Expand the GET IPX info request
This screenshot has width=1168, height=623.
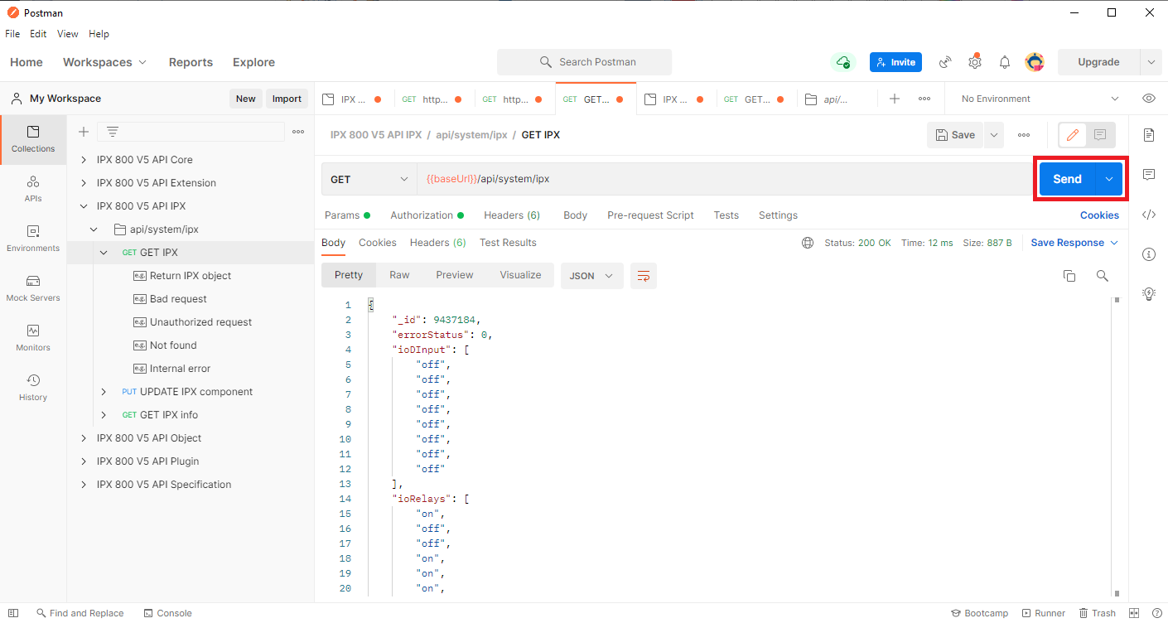[x=104, y=415]
